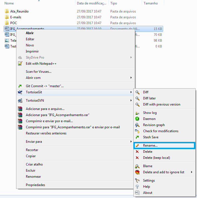Viewport: 197px width, 198px height.
Task: Click the Notepad++ icon in context menu
Action: coord(20,64)
